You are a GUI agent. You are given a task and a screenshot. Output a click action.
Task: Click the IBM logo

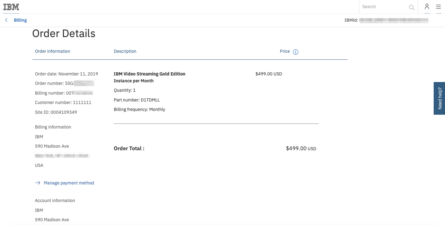pos(11,7)
